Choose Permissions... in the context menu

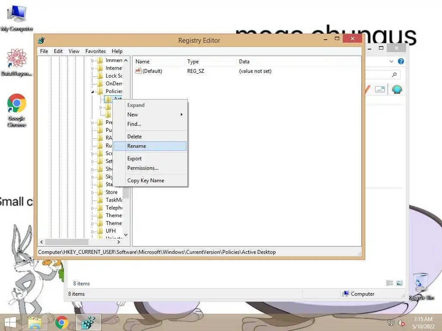pyautogui.click(x=150, y=168)
